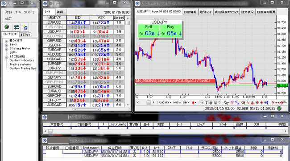
Task: Expand the チャート tree node
Action: point(7,45)
